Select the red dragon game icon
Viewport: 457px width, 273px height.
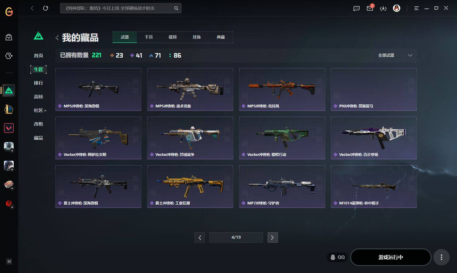coord(9,203)
